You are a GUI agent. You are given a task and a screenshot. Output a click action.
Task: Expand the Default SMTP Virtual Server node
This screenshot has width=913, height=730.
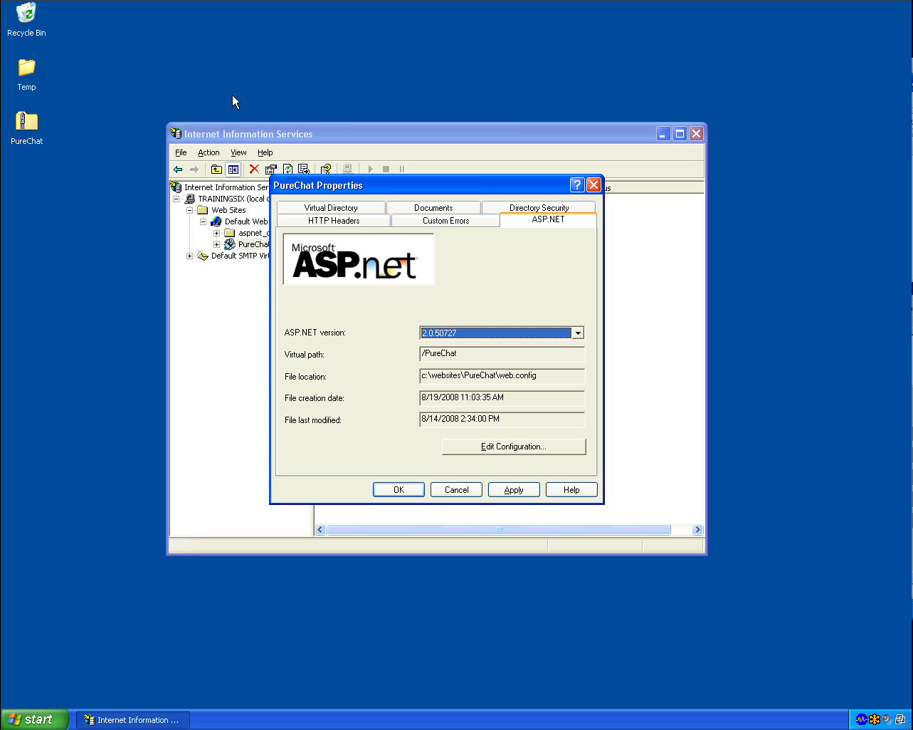pos(190,256)
